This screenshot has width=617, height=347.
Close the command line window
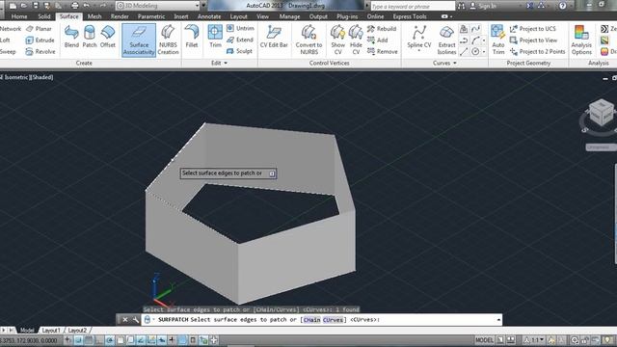tap(124, 320)
